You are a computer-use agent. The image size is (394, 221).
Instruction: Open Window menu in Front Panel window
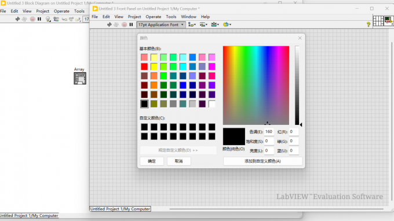point(188,17)
